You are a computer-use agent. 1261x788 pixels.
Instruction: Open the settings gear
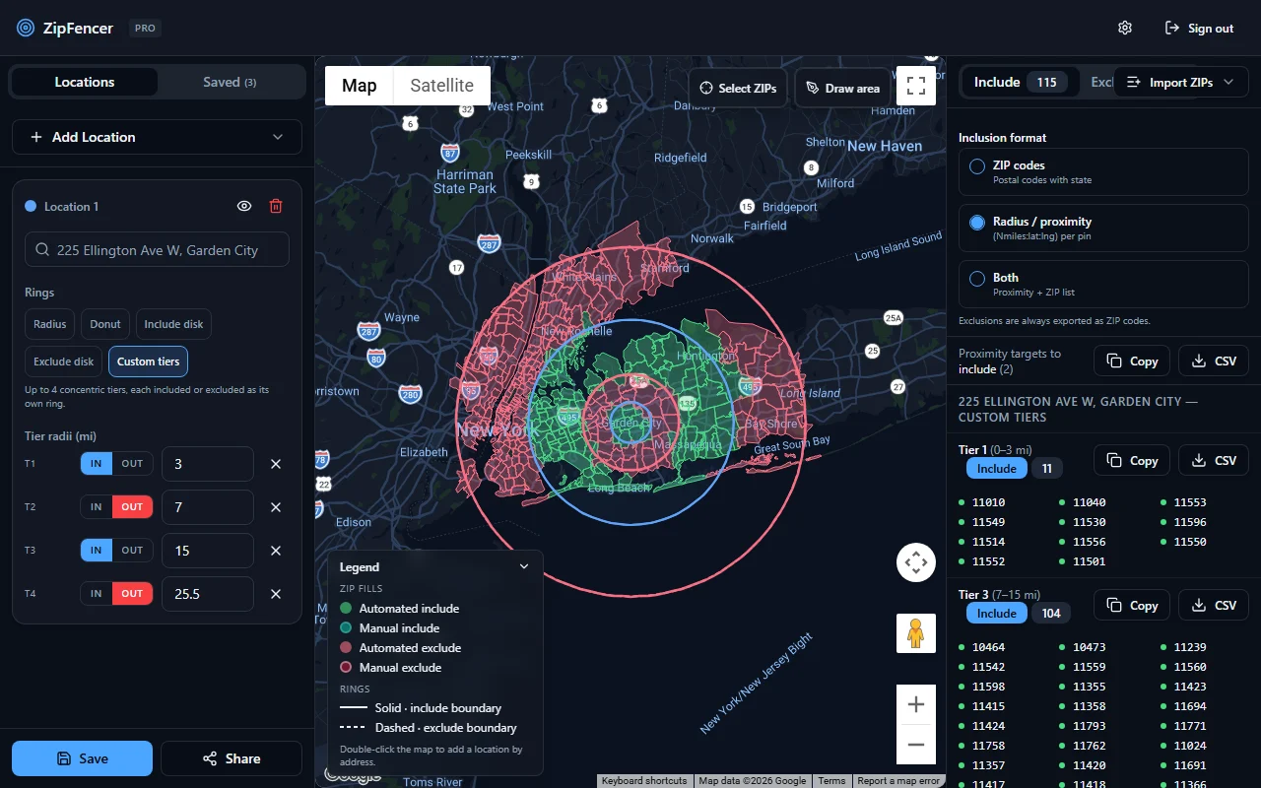pyautogui.click(x=1125, y=28)
